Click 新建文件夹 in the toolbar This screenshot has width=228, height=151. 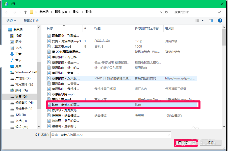[31, 20]
